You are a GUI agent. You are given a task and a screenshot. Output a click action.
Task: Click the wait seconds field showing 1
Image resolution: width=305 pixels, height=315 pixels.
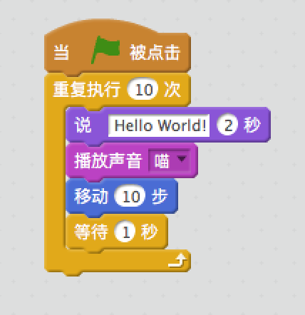pyautogui.click(x=125, y=232)
